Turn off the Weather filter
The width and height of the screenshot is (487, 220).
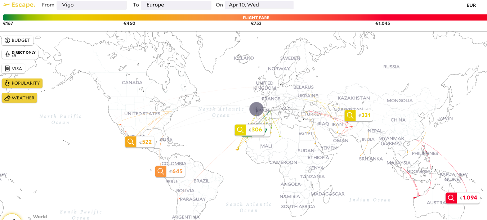click(x=19, y=98)
